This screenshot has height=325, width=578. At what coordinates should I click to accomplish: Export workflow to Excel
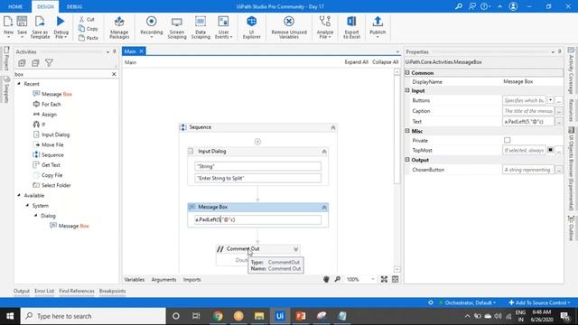click(351, 27)
